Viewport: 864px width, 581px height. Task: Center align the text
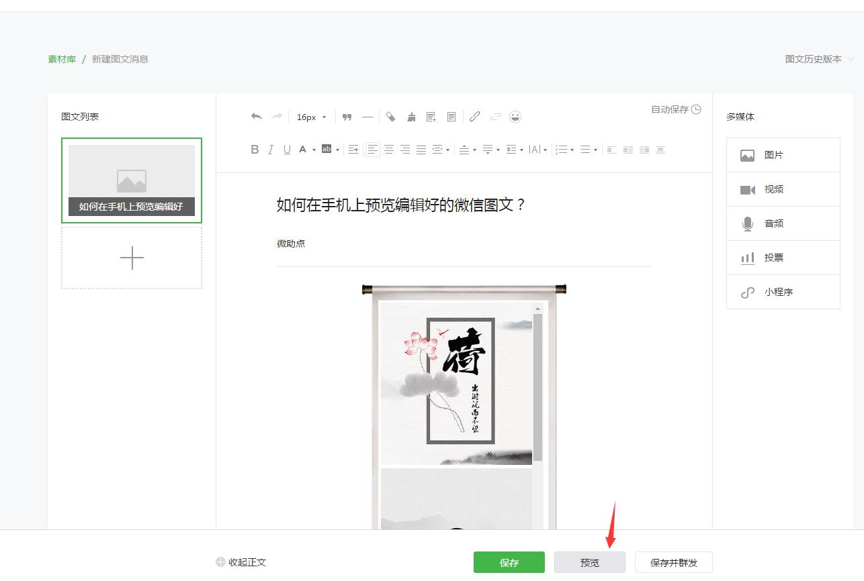pos(389,150)
